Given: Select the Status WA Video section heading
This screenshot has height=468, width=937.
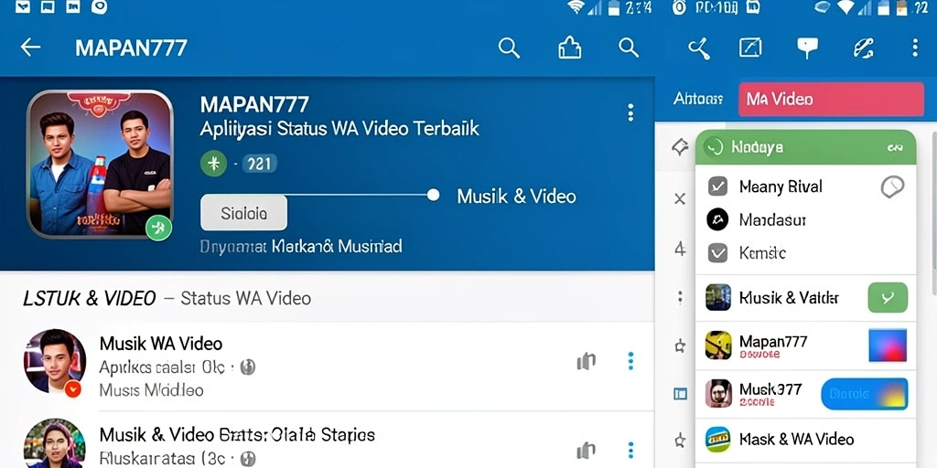Looking at the screenshot, I should 245,298.
